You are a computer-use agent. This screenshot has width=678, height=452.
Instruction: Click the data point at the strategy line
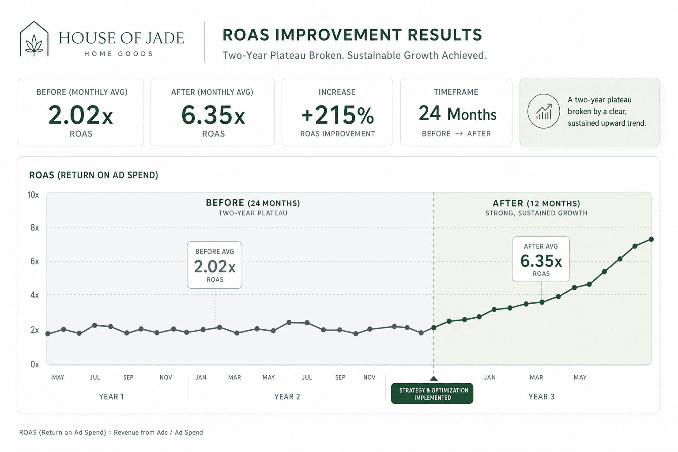click(434, 328)
